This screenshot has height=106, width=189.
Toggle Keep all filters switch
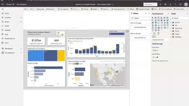coord(157,57)
